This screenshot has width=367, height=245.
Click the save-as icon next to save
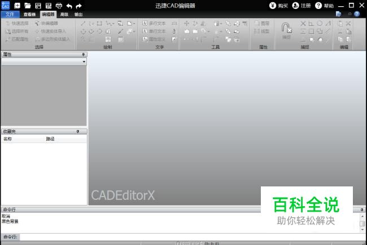49,6
